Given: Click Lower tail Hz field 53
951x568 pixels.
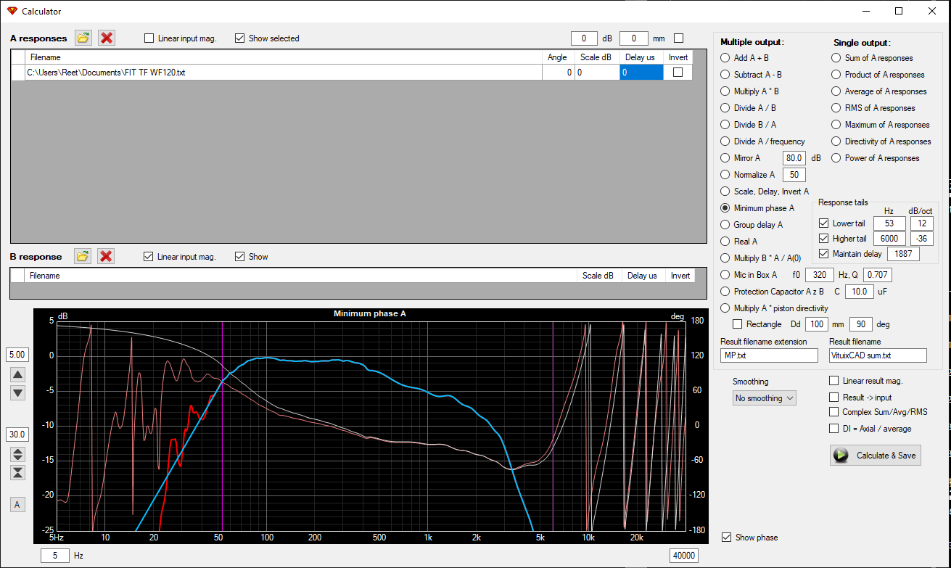Looking at the screenshot, I should [889, 223].
